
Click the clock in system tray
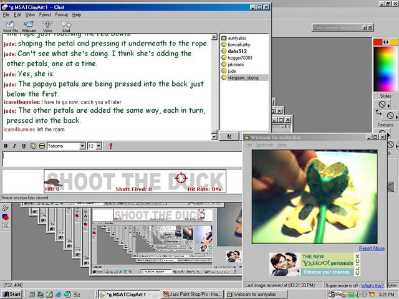click(x=387, y=295)
